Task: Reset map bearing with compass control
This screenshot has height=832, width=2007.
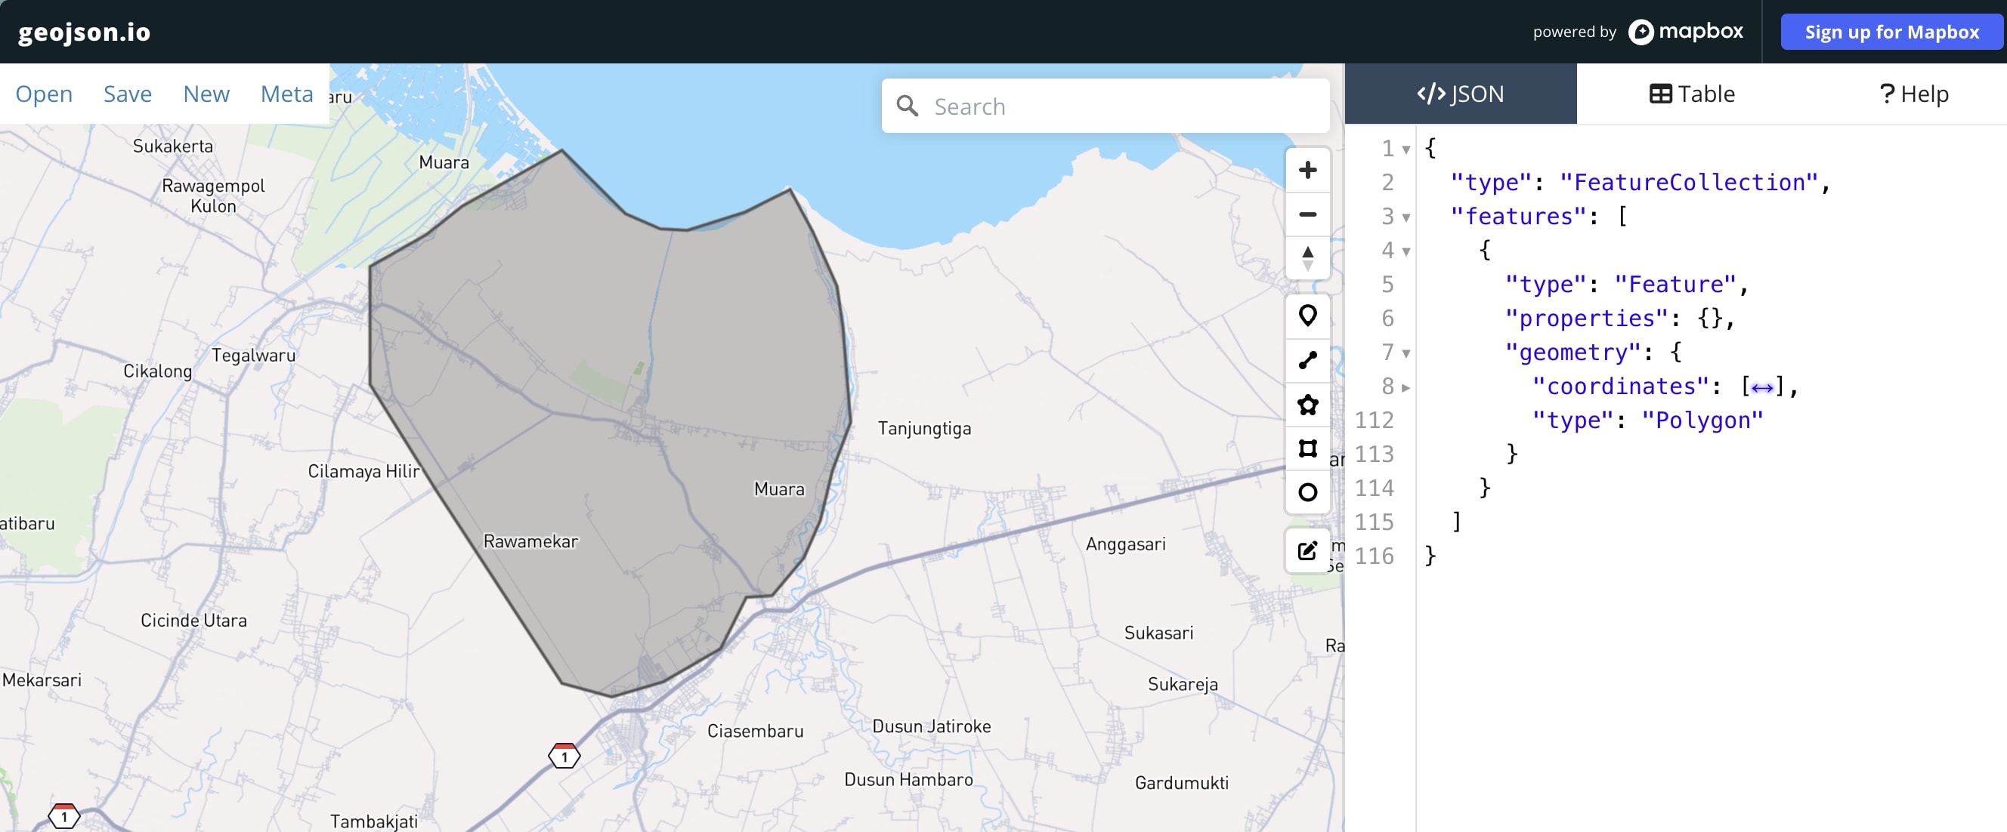Action: click(x=1307, y=259)
